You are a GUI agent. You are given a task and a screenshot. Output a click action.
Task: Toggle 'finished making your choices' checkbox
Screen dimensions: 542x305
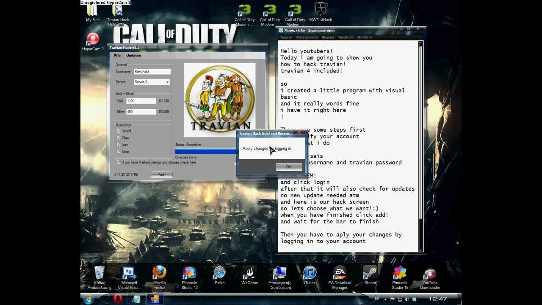[119, 162]
